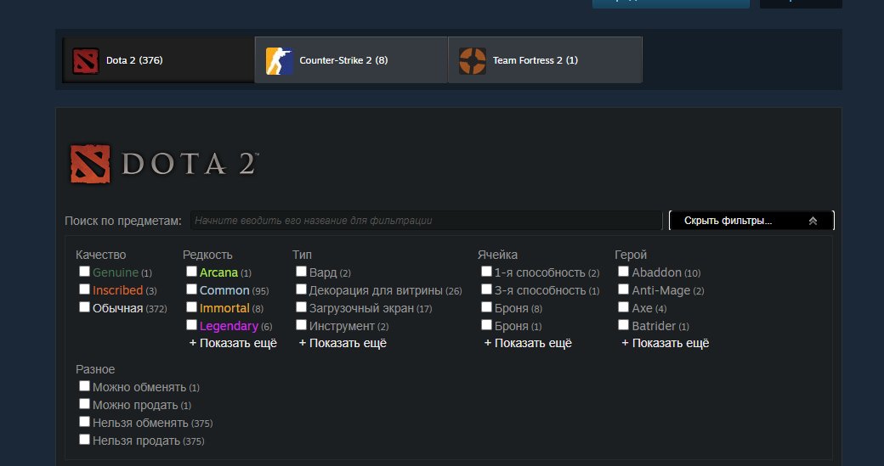The image size is (884, 466).
Task: Expand Показать ещё under Редкость
Action: tap(233, 343)
